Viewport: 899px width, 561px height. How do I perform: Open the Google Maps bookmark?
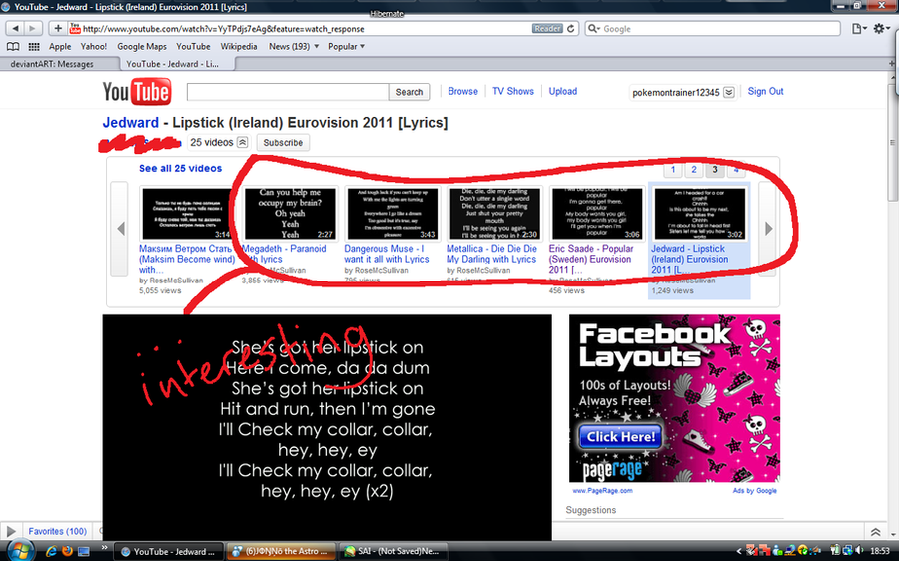pos(142,46)
